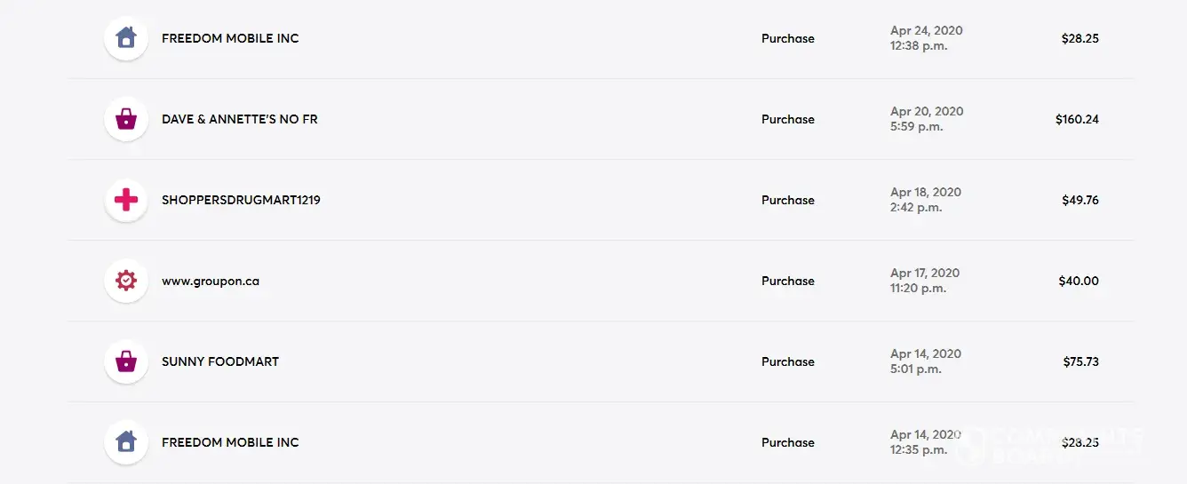This screenshot has width=1187, height=484.
Task: Click the shopping basket icon for Dave & Annette's
Action: point(126,119)
